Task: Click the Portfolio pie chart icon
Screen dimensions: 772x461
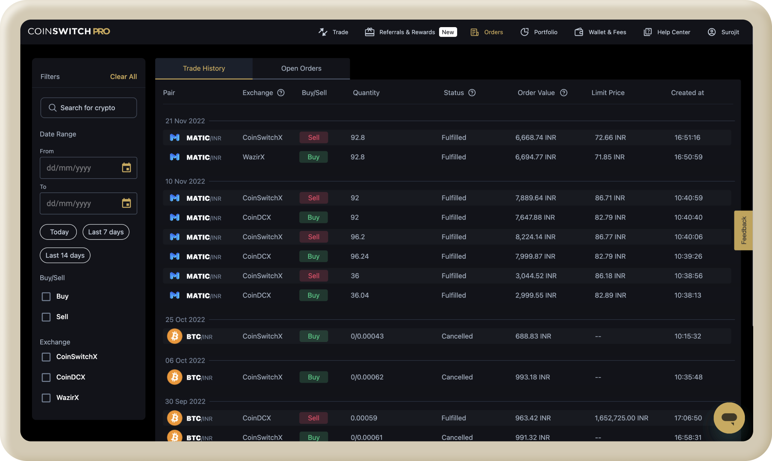Action: 525,32
